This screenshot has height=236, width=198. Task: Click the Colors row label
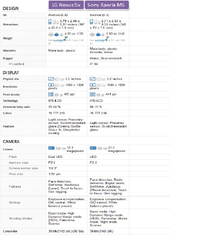pos(7,113)
